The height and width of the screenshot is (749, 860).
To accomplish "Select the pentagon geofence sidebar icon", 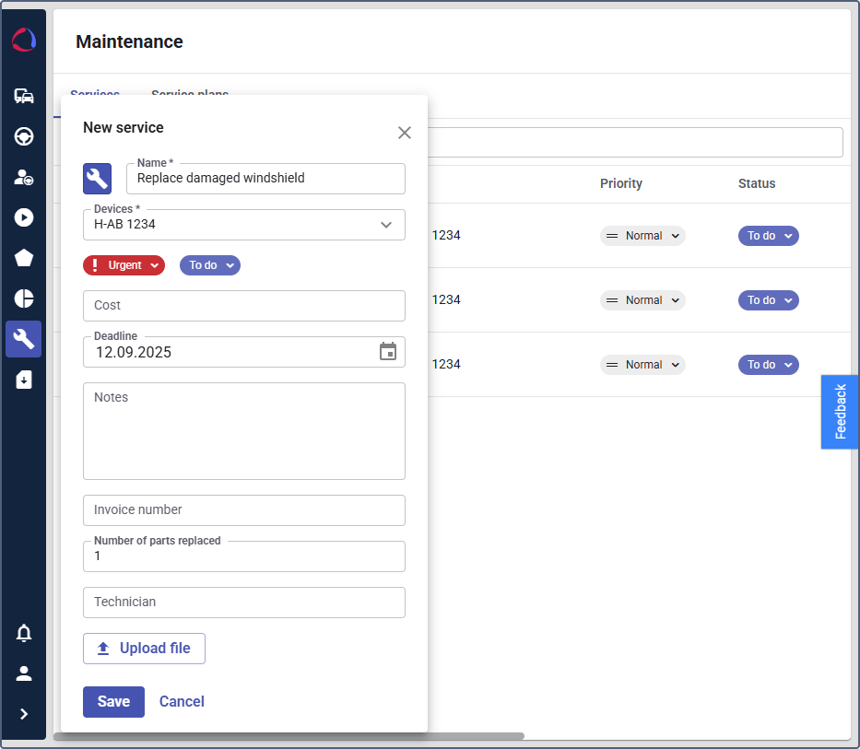I will [x=24, y=258].
